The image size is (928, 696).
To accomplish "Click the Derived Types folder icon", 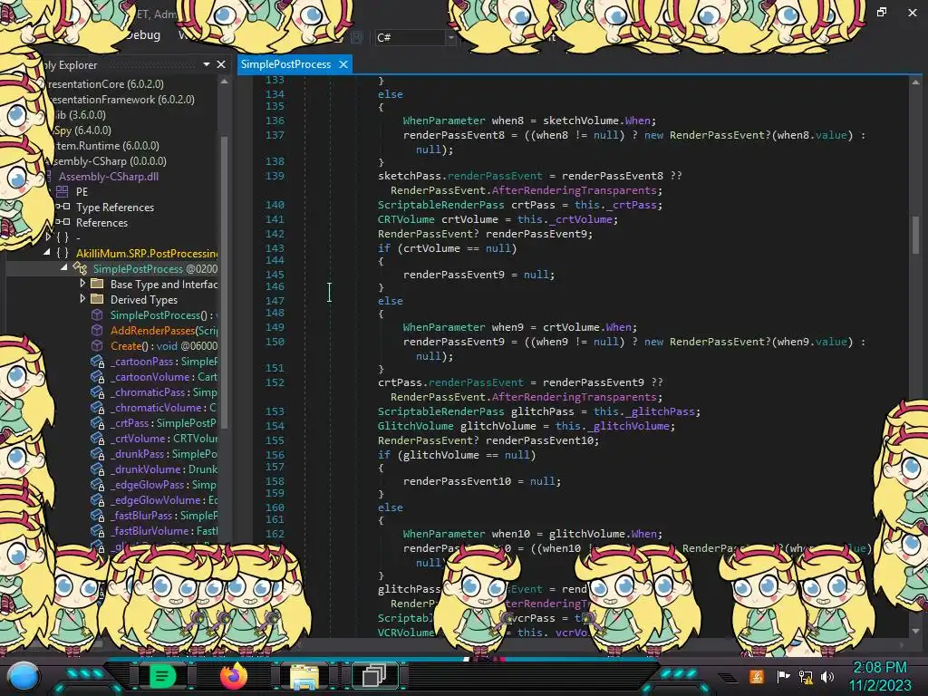I will (97, 299).
